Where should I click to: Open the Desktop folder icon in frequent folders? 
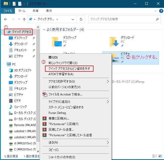[57, 42]
